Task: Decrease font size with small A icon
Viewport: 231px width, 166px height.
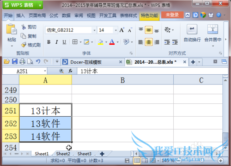Action: (x=130, y=30)
